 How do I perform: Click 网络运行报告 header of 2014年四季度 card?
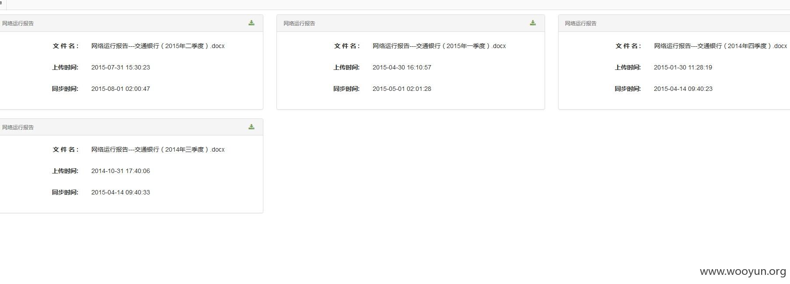click(x=580, y=23)
